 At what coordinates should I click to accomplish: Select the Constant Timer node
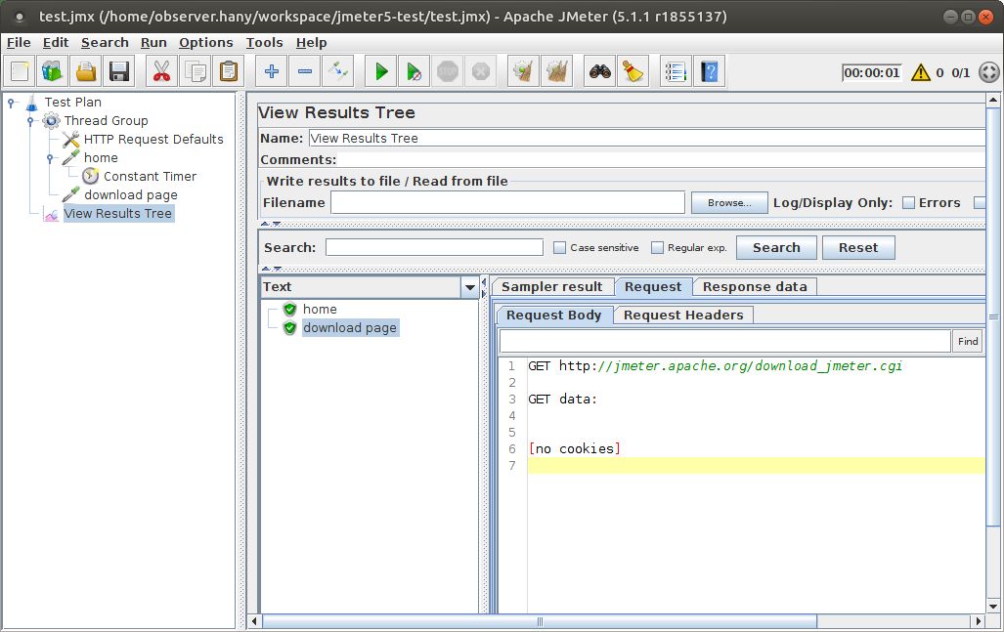coord(150,177)
